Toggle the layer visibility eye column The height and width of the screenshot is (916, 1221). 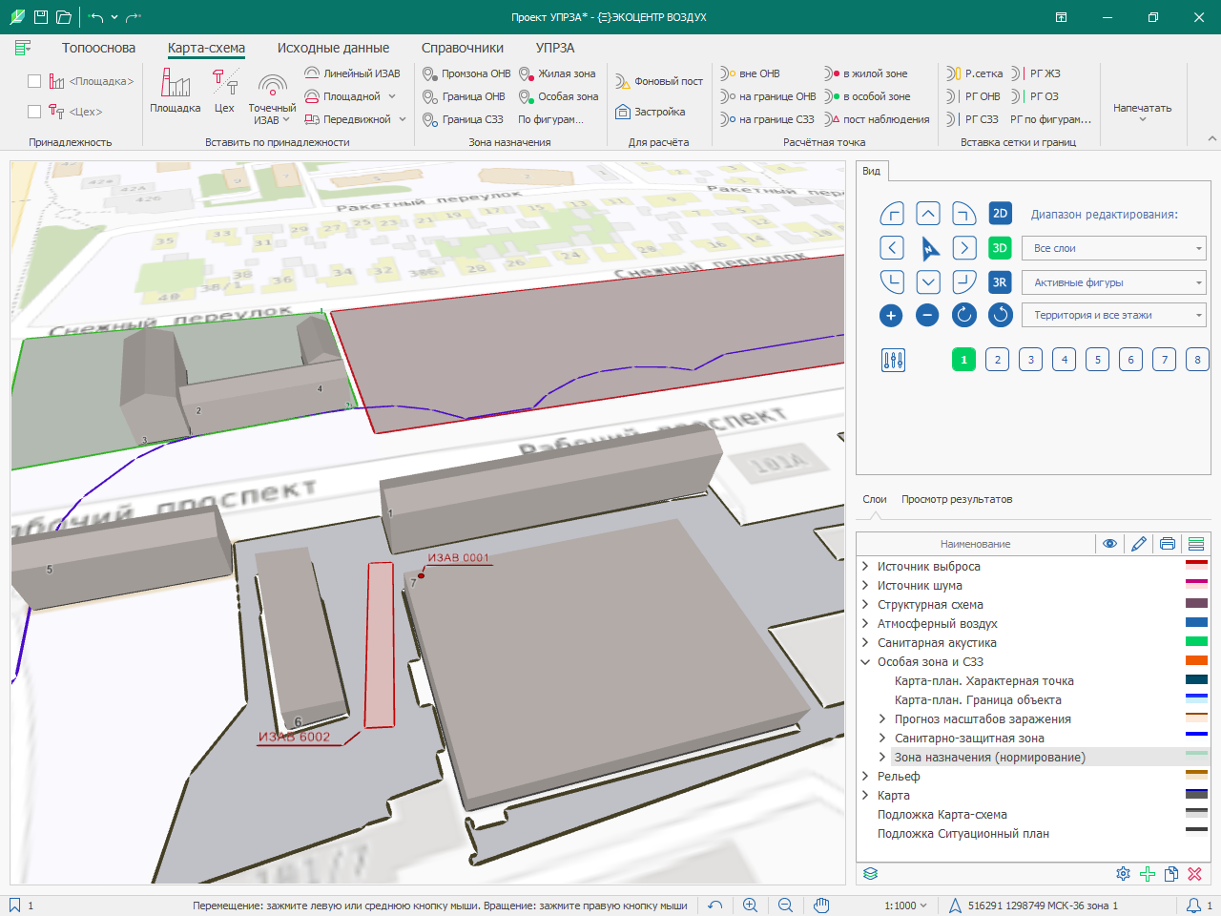coord(1109,544)
